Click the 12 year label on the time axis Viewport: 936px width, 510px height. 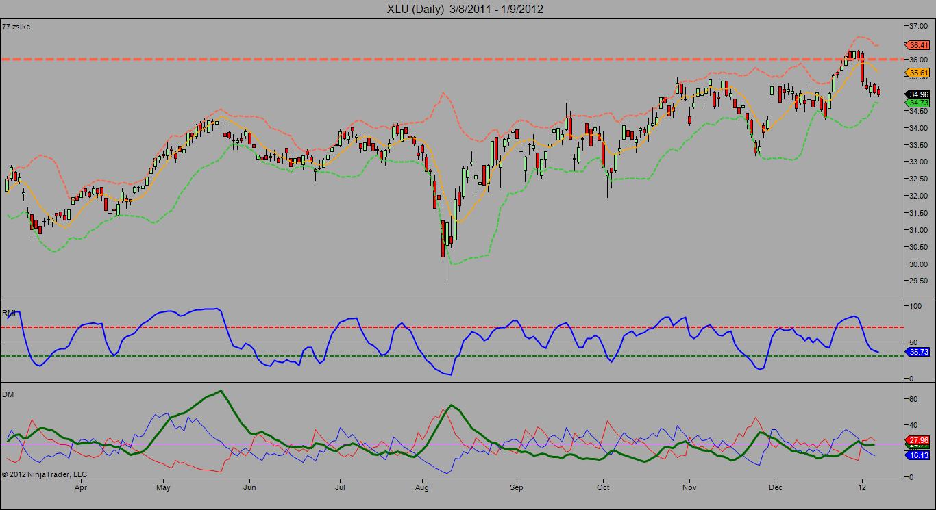click(x=862, y=488)
